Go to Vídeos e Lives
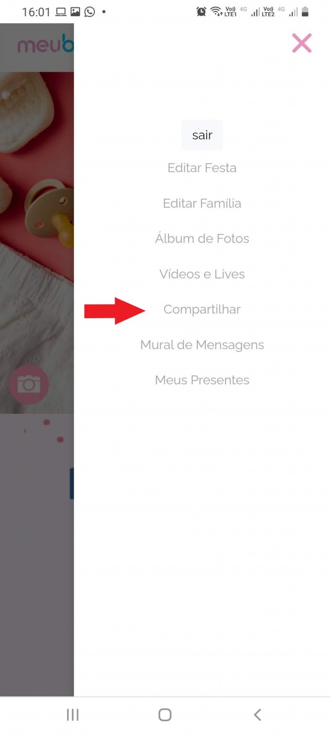The height and width of the screenshot is (735, 330). 202,274
